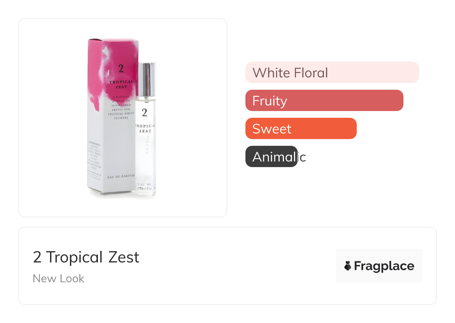This screenshot has height=323, width=455.
Task: Click the orange Sweet accord bar
Action: pos(301,129)
